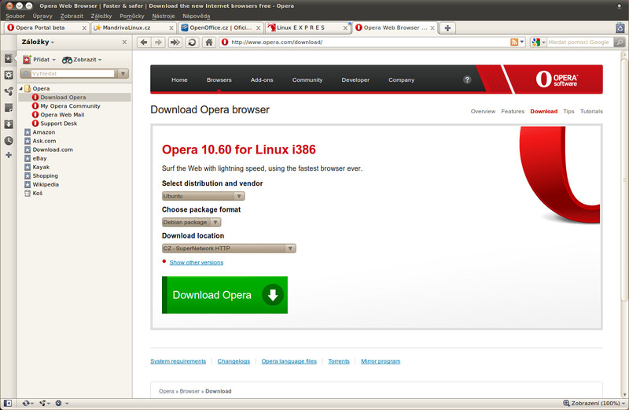Click the help question mark icon

[x=467, y=79]
